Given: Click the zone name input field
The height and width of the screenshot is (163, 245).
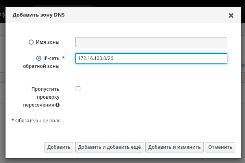Looking at the screenshot, I should pyautogui.click(x=151, y=42).
